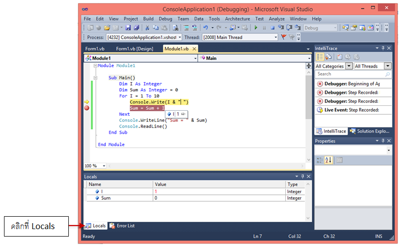This screenshot has height=247, width=401.
Task: Click the Undo arrow icon
Action: [x=205, y=27]
